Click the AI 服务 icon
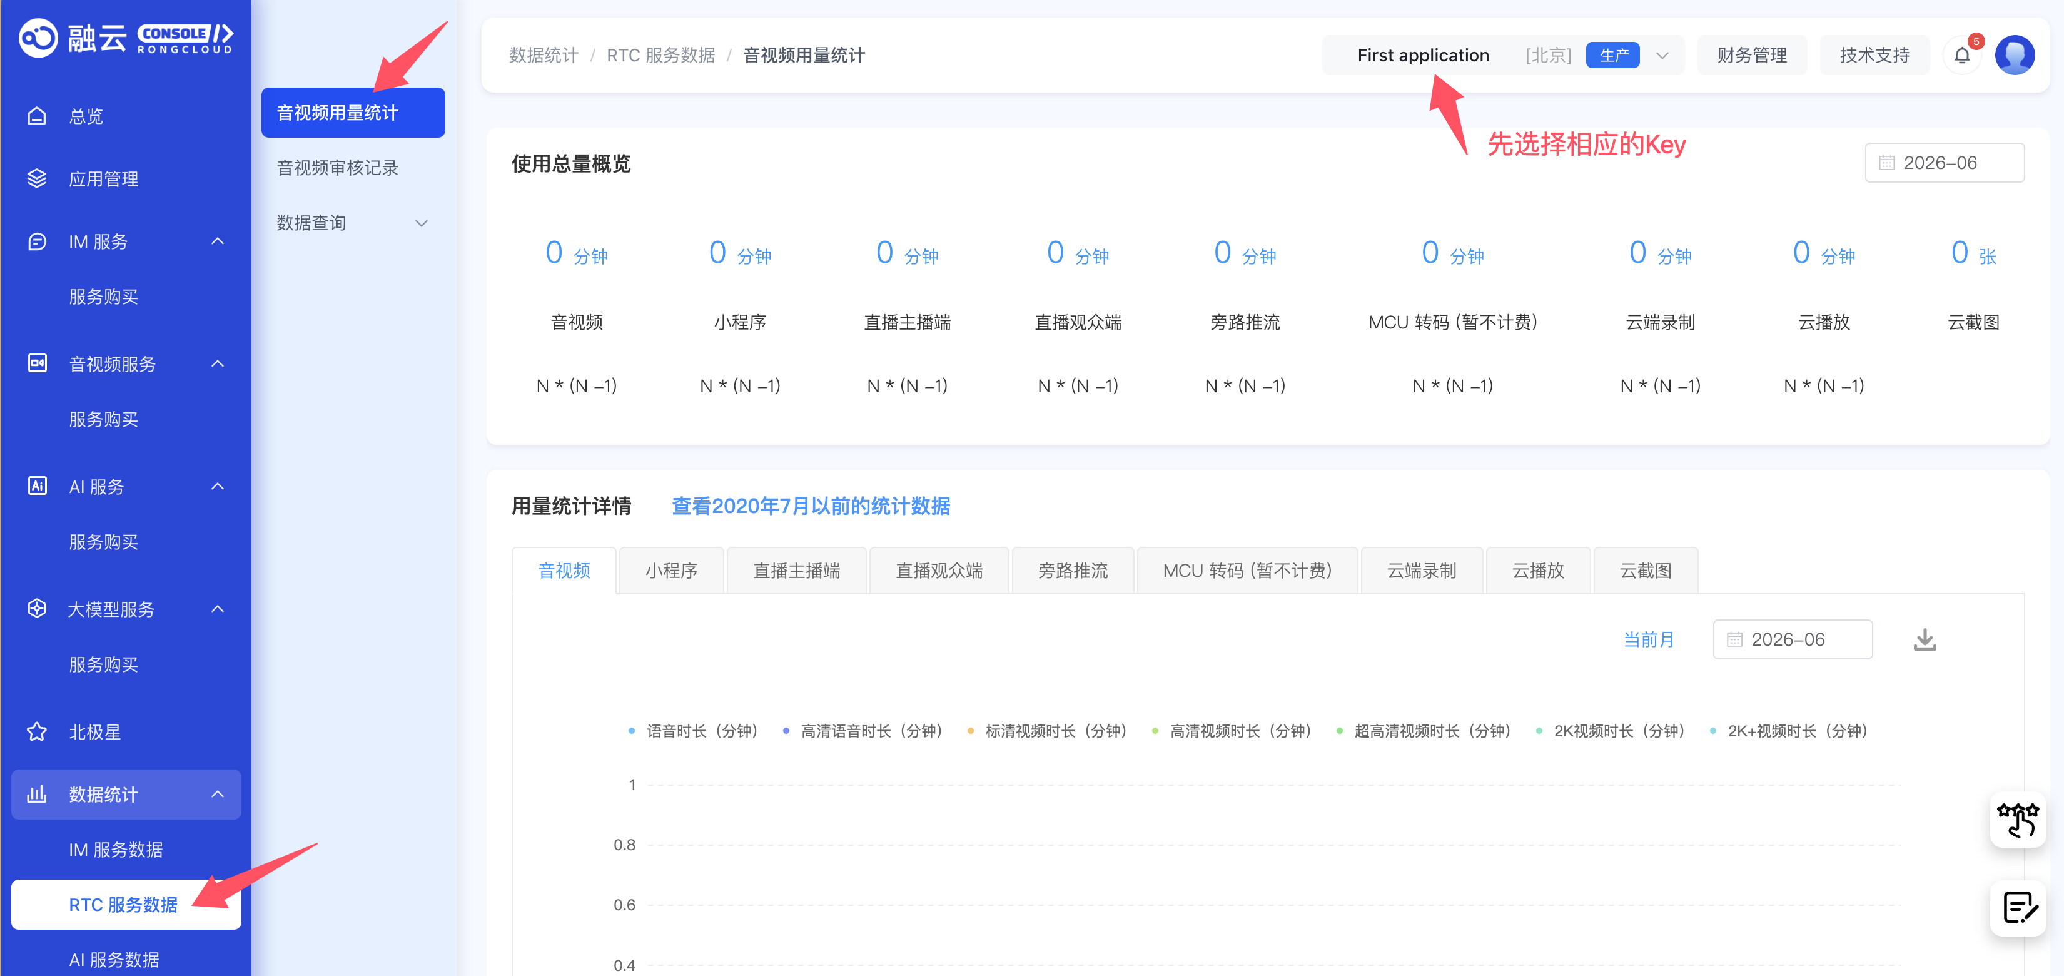This screenshot has width=2064, height=976. 37,486
